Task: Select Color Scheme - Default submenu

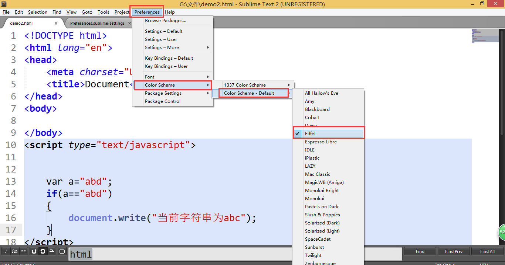Action: [253, 93]
